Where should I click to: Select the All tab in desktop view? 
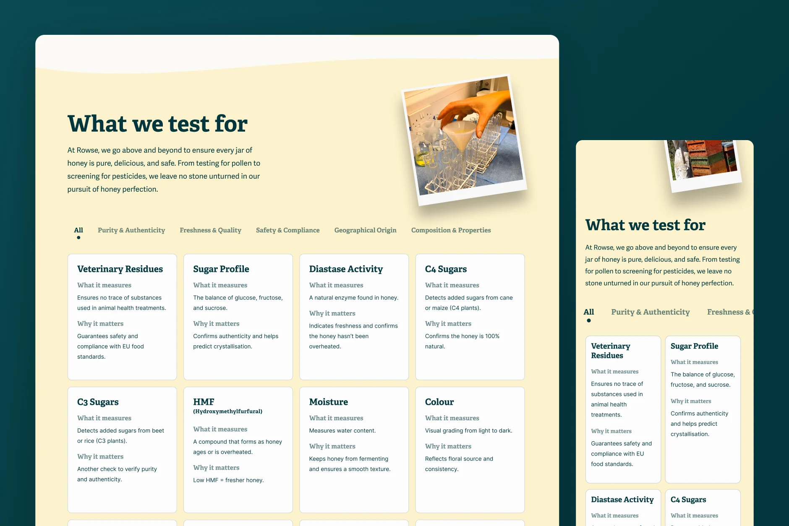click(x=78, y=230)
